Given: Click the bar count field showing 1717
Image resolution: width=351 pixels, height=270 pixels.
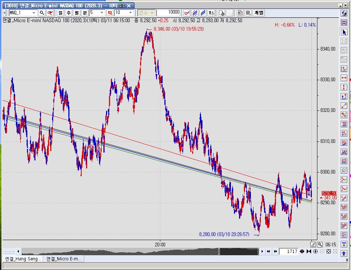Looking at the screenshot, I should tap(288, 252).
